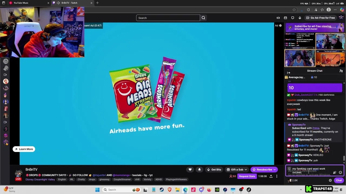Send message with the Chat button
The height and width of the screenshot is (194, 346).
339,180
